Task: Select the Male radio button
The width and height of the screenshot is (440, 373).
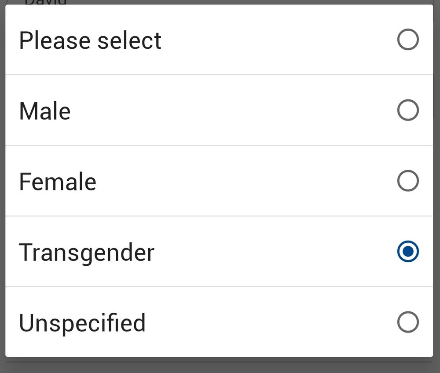Action: click(408, 110)
